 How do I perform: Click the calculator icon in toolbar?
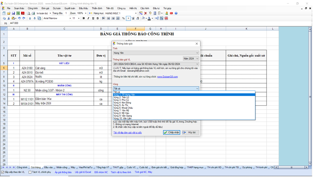[x=155, y=13]
